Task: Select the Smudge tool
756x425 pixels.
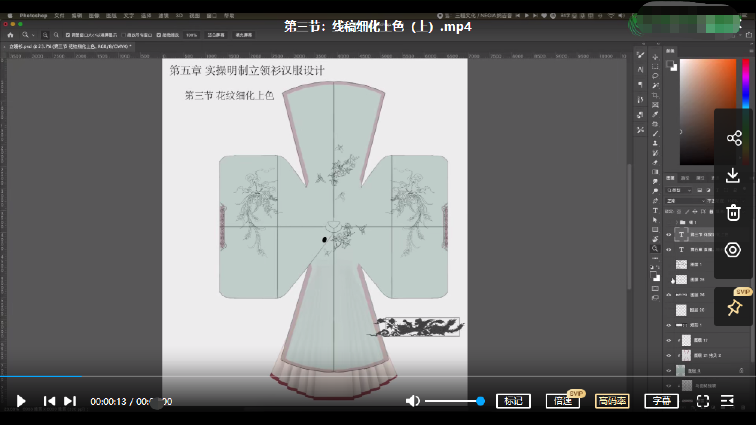Action: [x=655, y=182]
